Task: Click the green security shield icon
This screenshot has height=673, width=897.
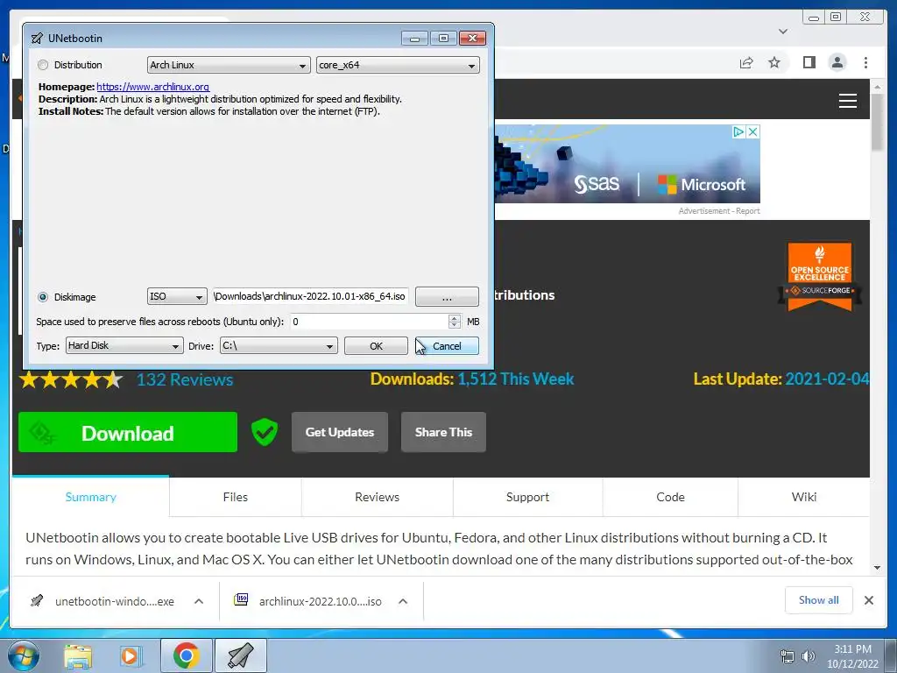Action: pos(265,432)
